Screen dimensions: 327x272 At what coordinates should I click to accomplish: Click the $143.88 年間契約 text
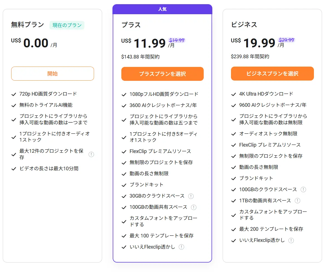141,57
